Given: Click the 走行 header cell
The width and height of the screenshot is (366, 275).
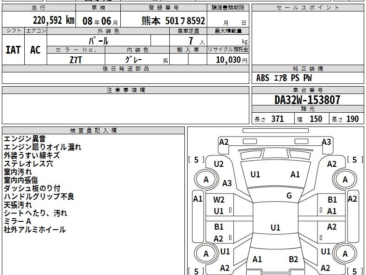Looking at the screenshot, I should pyautogui.click(x=39, y=8).
